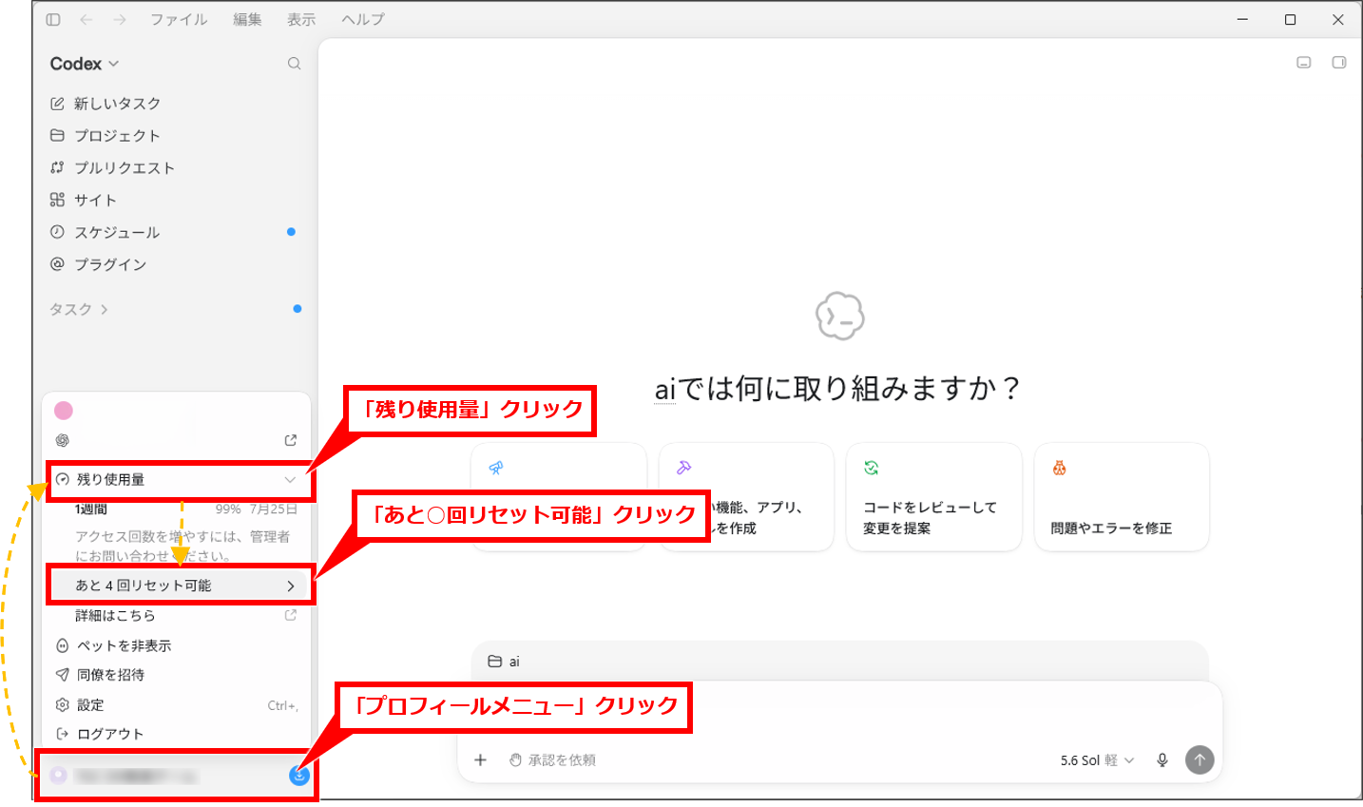This screenshot has height=807, width=1363.
Task: Start a 新しいタスク
Action: (x=173, y=104)
